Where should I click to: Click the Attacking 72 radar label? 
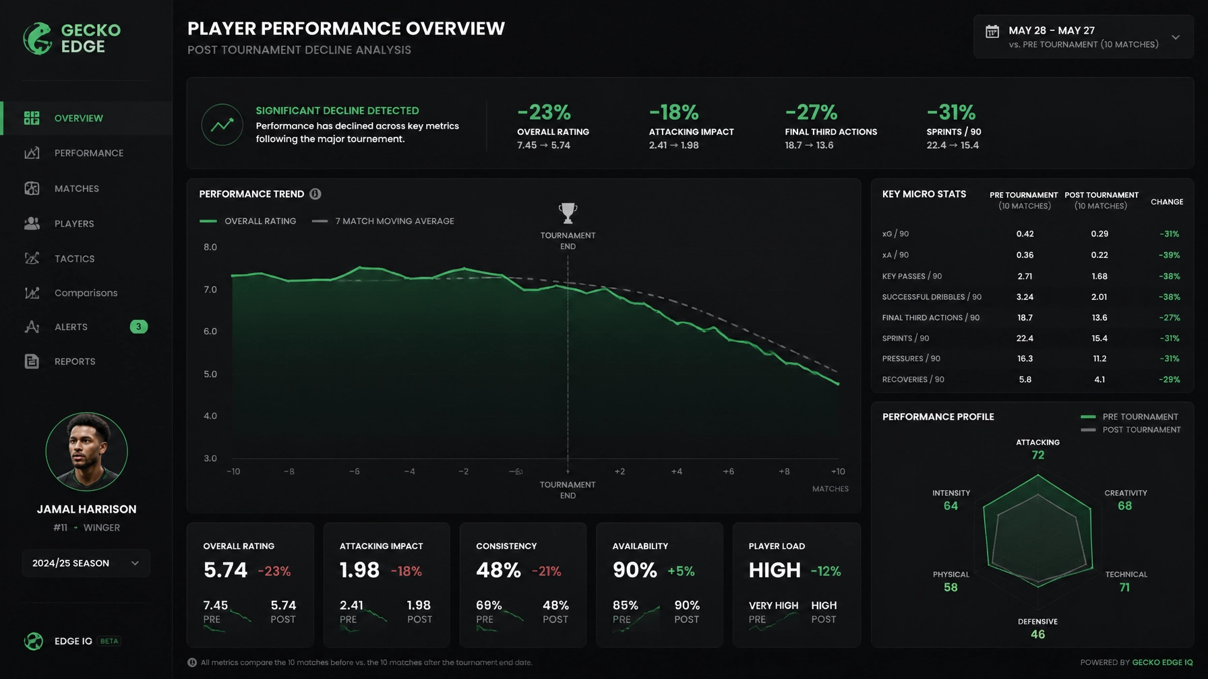pos(1037,449)
